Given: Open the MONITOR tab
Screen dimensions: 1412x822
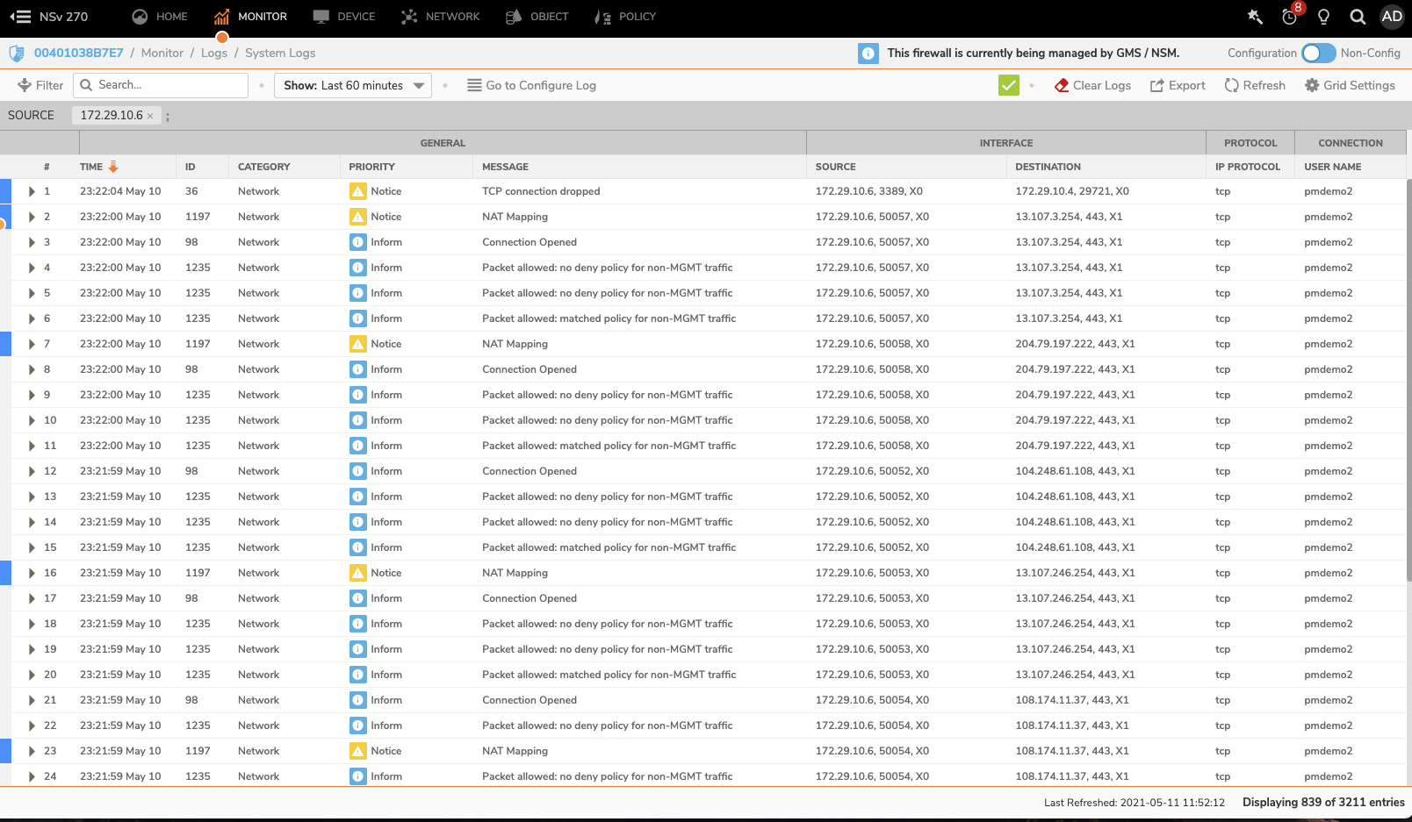Looking at the screenshot, I should click(250, 17).
